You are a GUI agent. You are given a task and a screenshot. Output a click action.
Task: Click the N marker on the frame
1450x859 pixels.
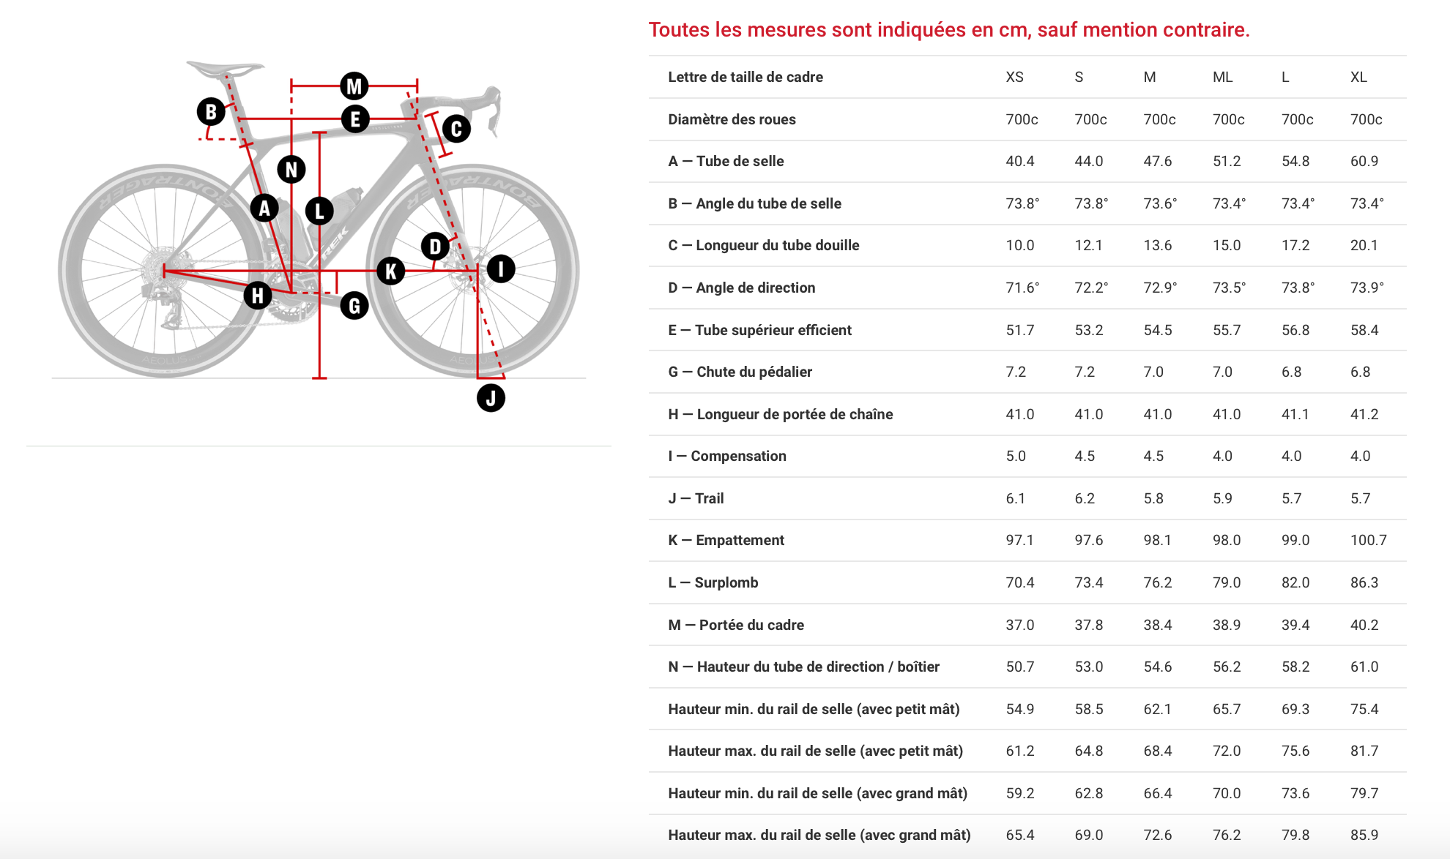point(291,170)
